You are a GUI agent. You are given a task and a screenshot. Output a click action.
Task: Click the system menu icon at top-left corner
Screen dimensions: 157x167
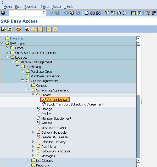click(x=2, y=2)
